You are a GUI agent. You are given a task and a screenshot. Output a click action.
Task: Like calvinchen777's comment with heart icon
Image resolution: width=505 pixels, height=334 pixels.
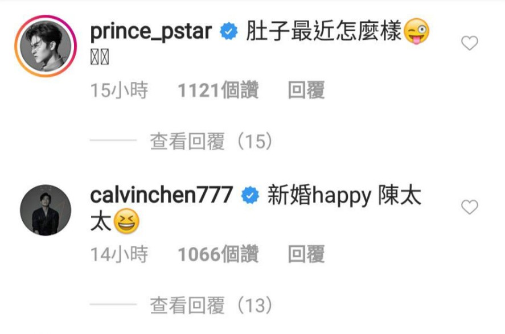tap(470, 207)
